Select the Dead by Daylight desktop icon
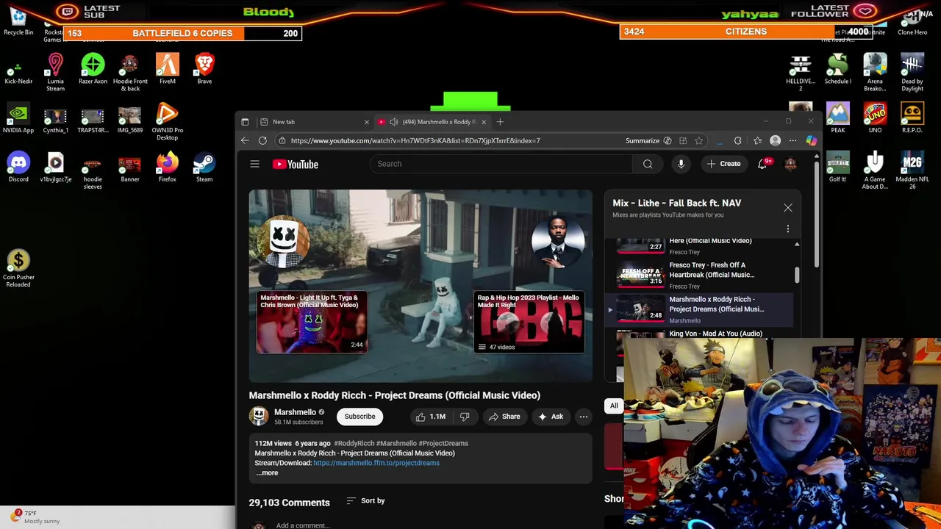 coord(912,72)
